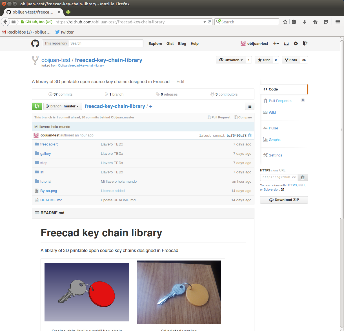Image resolution: width=344 pixels, height=331 pixels.
Task: Open URL bar history dropdown arrow
Action: pos(205,22)
